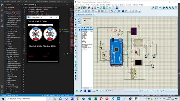Screen dimensions: 180x101
Task: Run the Python file in VS Code
Action: point(67,4)
